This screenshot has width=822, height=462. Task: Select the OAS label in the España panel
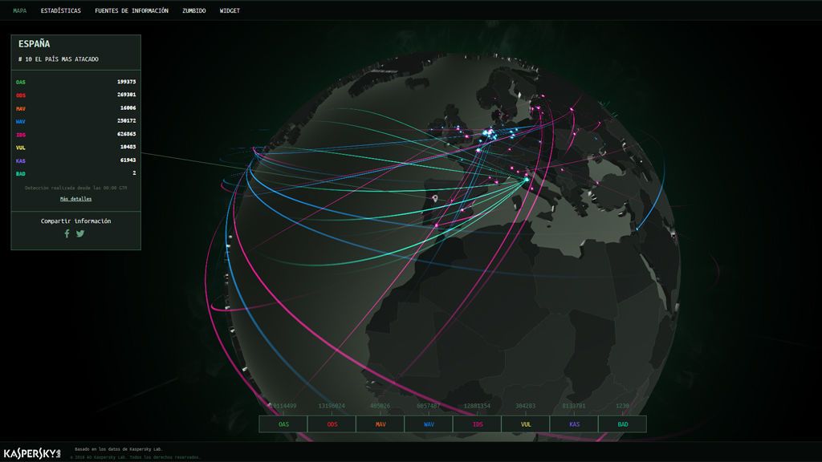(20, 83)
